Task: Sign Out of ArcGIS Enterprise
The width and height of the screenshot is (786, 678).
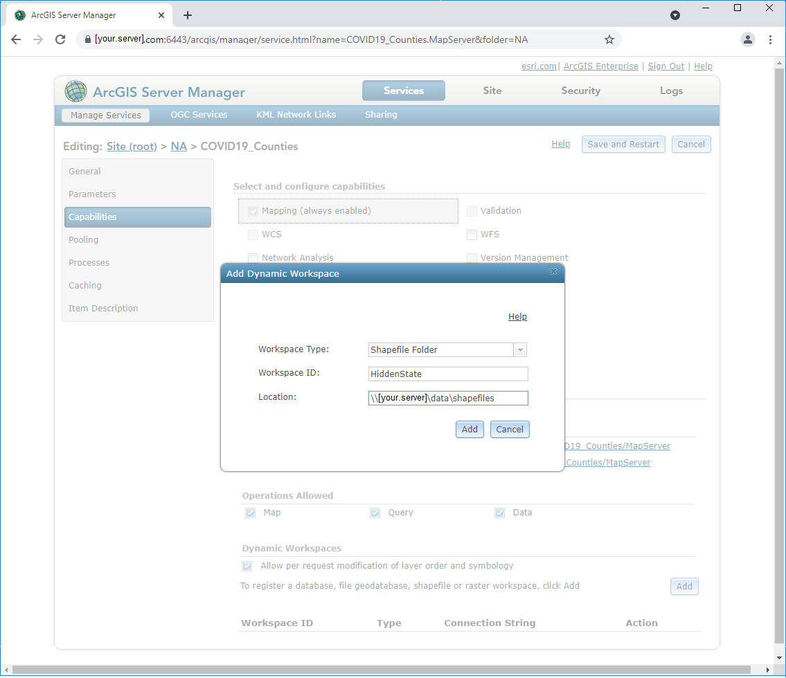Action: tap(666, 66)
